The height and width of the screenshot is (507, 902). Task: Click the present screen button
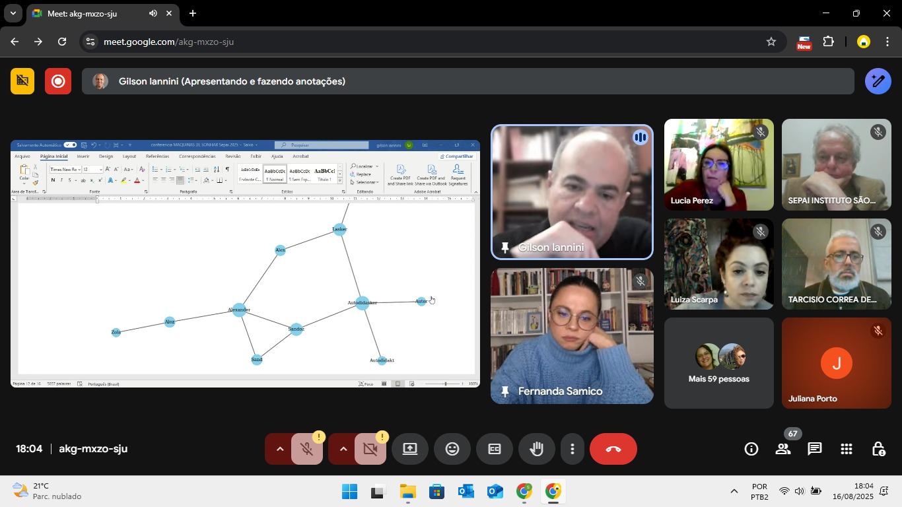pos(410,449)
